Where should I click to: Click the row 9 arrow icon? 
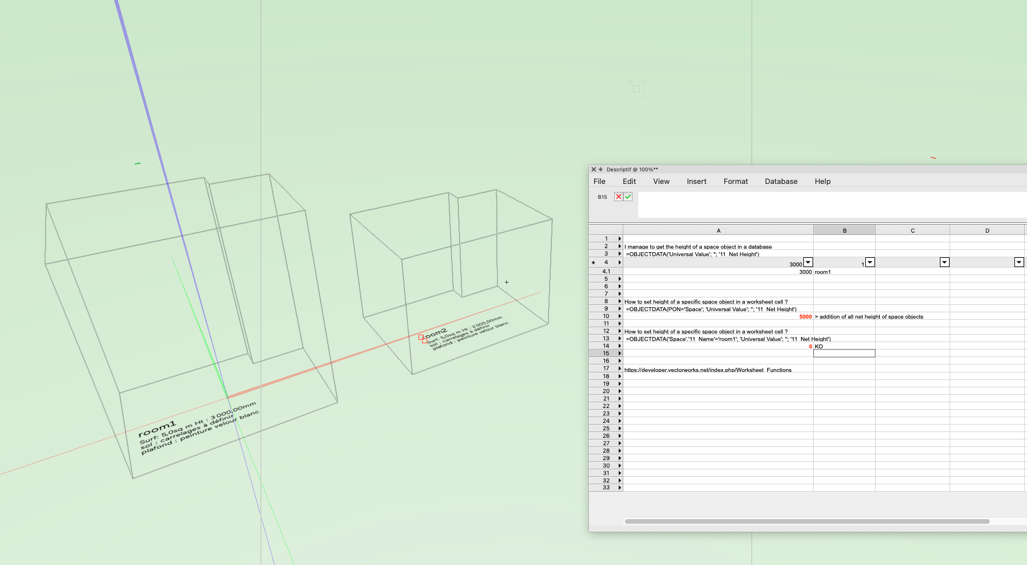tap(619, 309)
